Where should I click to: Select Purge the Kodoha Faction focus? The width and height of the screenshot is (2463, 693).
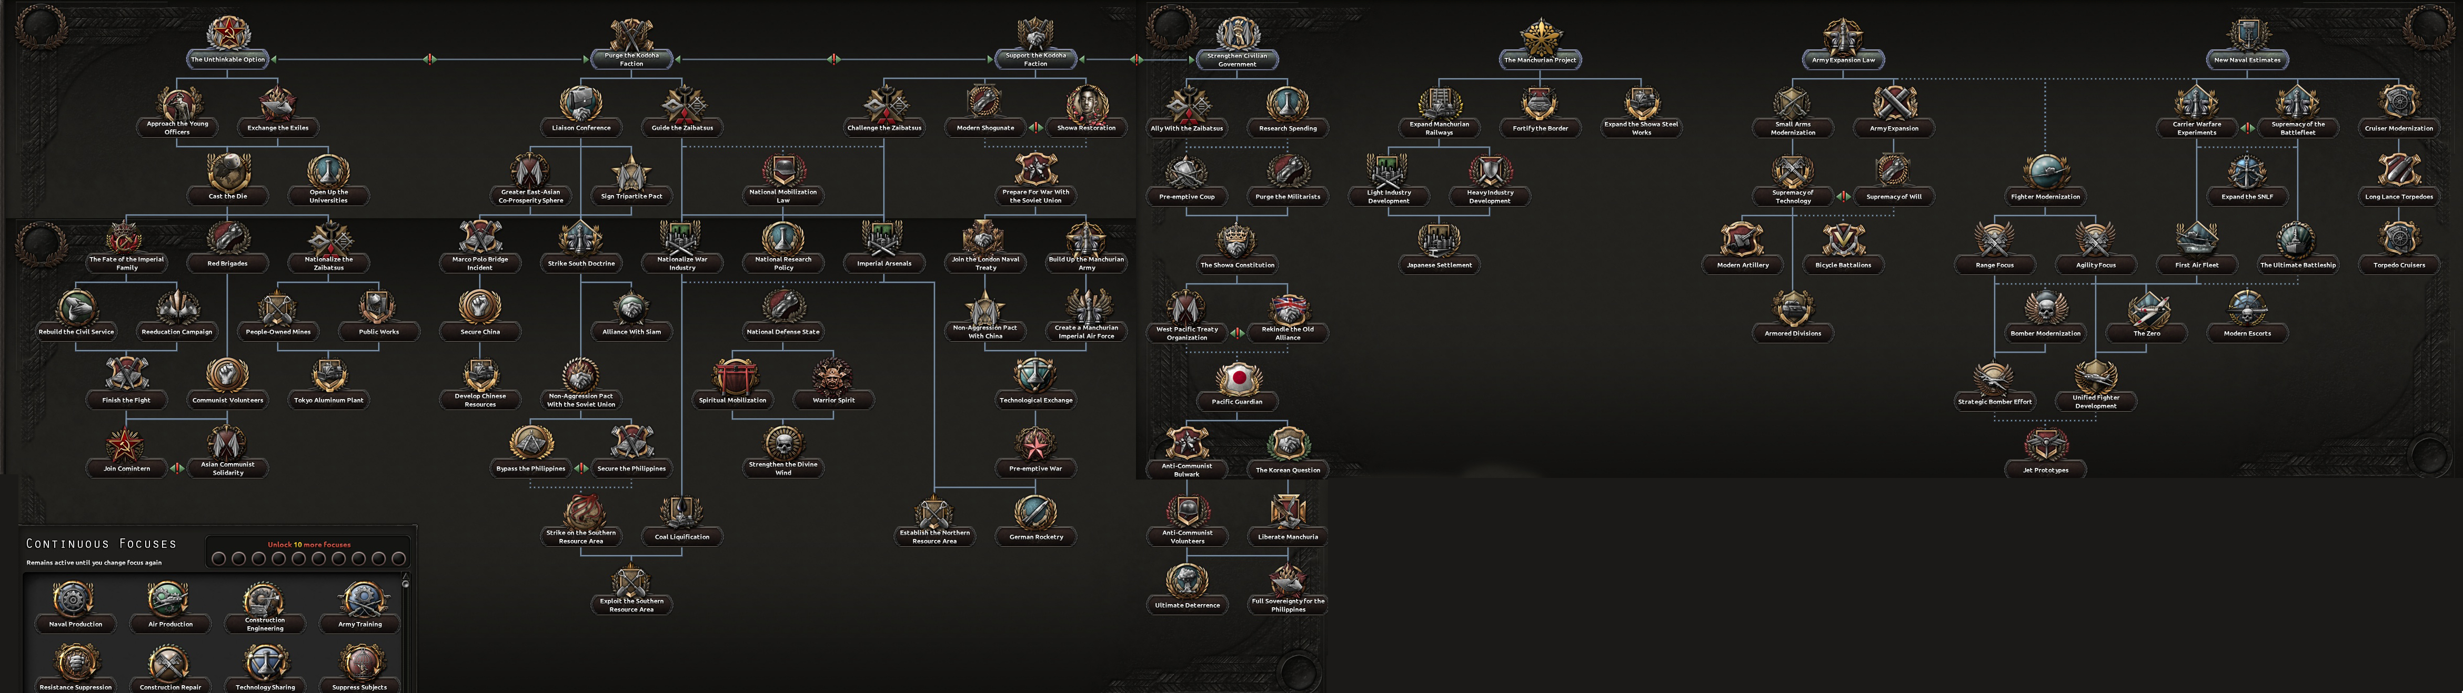tap(632, 43)
